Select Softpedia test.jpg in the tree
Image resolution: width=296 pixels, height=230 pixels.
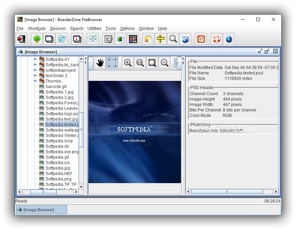pos(62,119)
